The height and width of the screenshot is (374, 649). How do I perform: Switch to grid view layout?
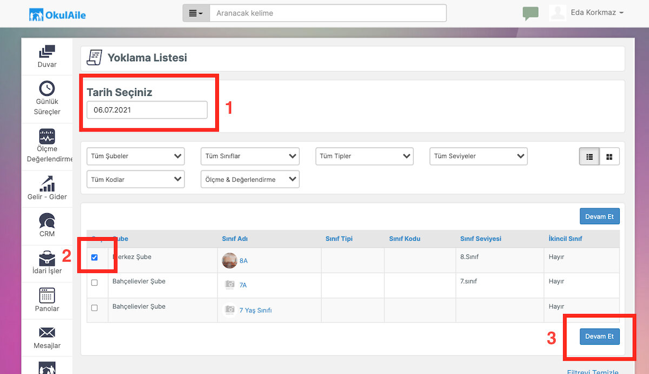610,156
